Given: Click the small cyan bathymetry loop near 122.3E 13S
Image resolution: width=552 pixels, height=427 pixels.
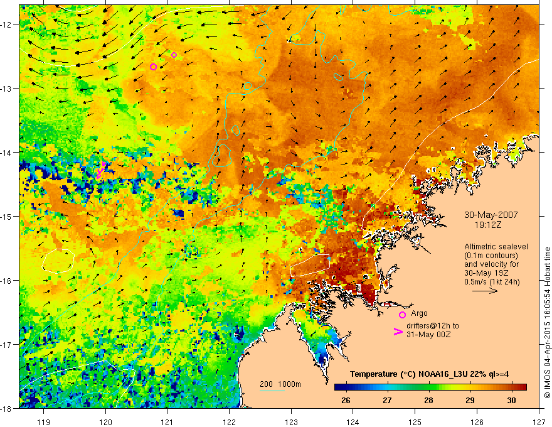Looking at the screenshot, I should coord(248,86).
